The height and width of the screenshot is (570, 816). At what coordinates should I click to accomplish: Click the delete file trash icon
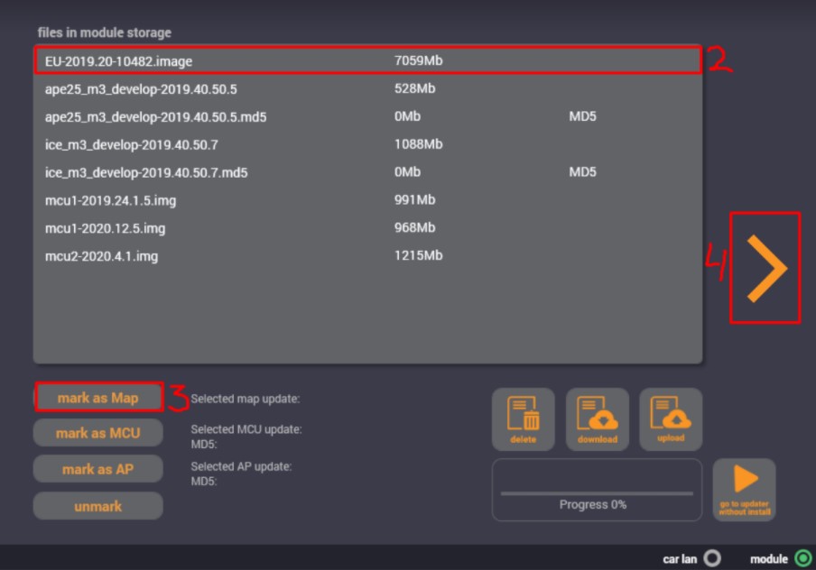point(523,418)
